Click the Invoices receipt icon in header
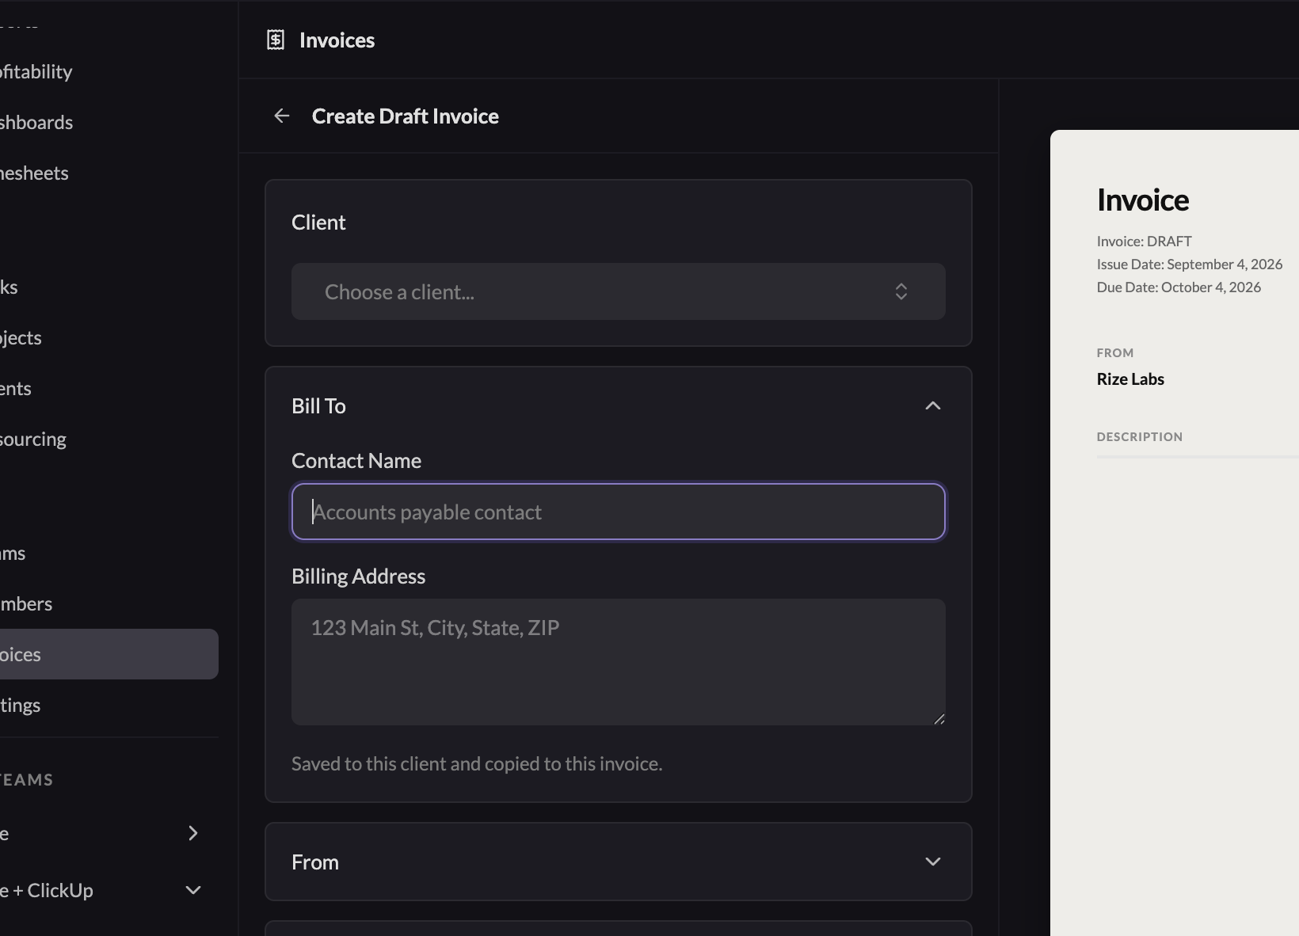The image size is (1299, 936). [276, 40]
